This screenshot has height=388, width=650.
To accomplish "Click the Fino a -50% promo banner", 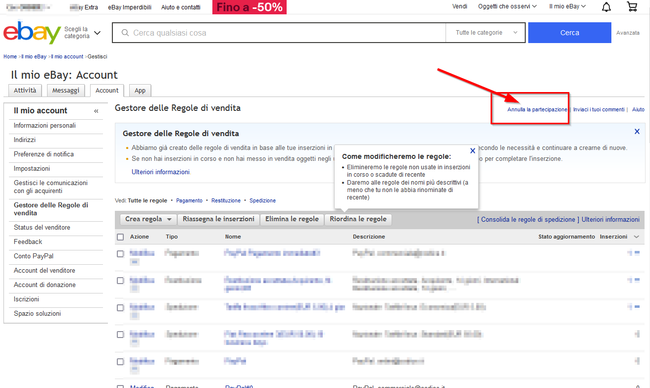I will (250, 7).
